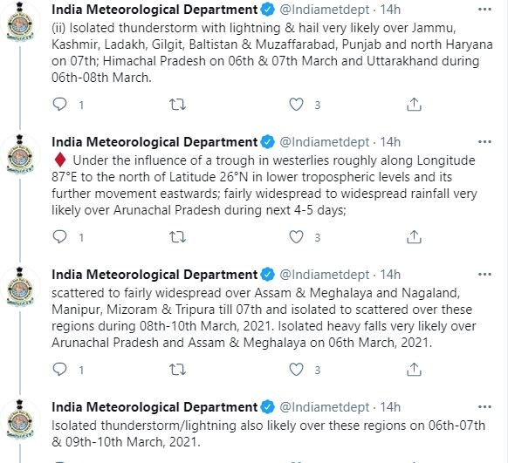Like the Manipur, Mizoram & Tripura tweet
508x463 pixels.
pyautogui.click(x=296, y=369)
